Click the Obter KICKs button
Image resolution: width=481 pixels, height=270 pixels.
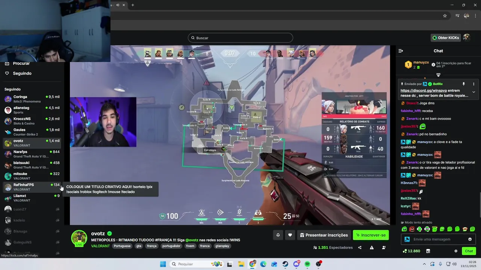[446, 37]
